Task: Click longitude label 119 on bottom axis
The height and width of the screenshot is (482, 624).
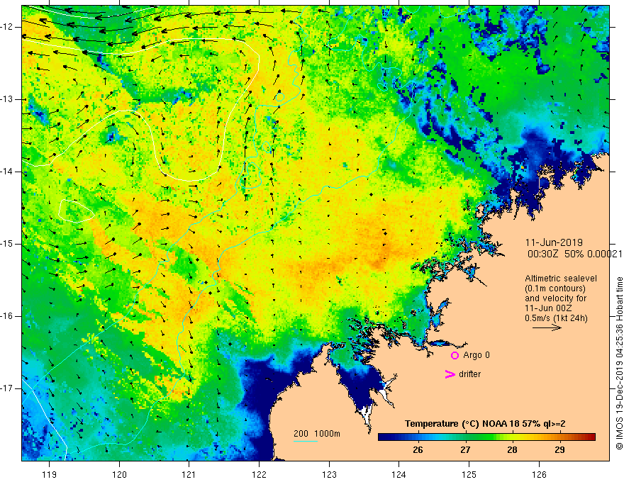Action: [50, 474]
